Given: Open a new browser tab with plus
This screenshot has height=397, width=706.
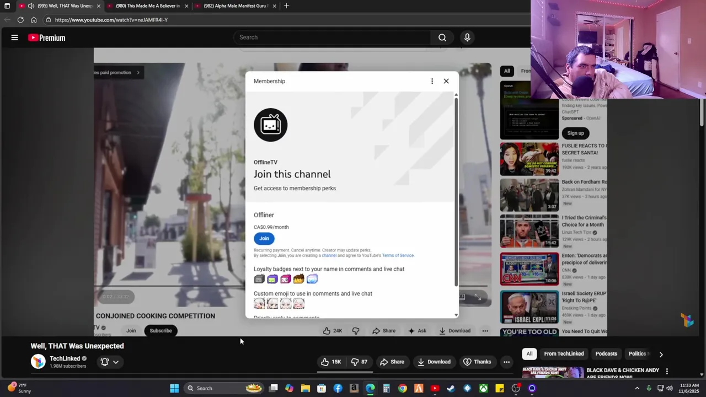Looking at the screenshot, I should pyautogui.click(x=286, y=6).
